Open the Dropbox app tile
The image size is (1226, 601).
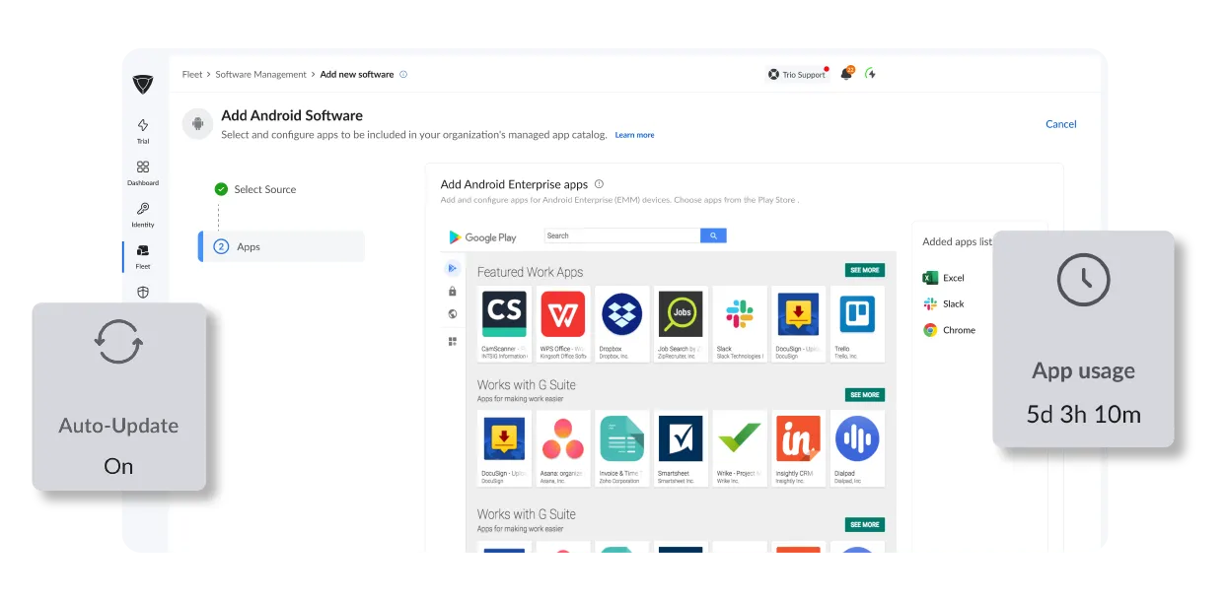tap(621, 324)
